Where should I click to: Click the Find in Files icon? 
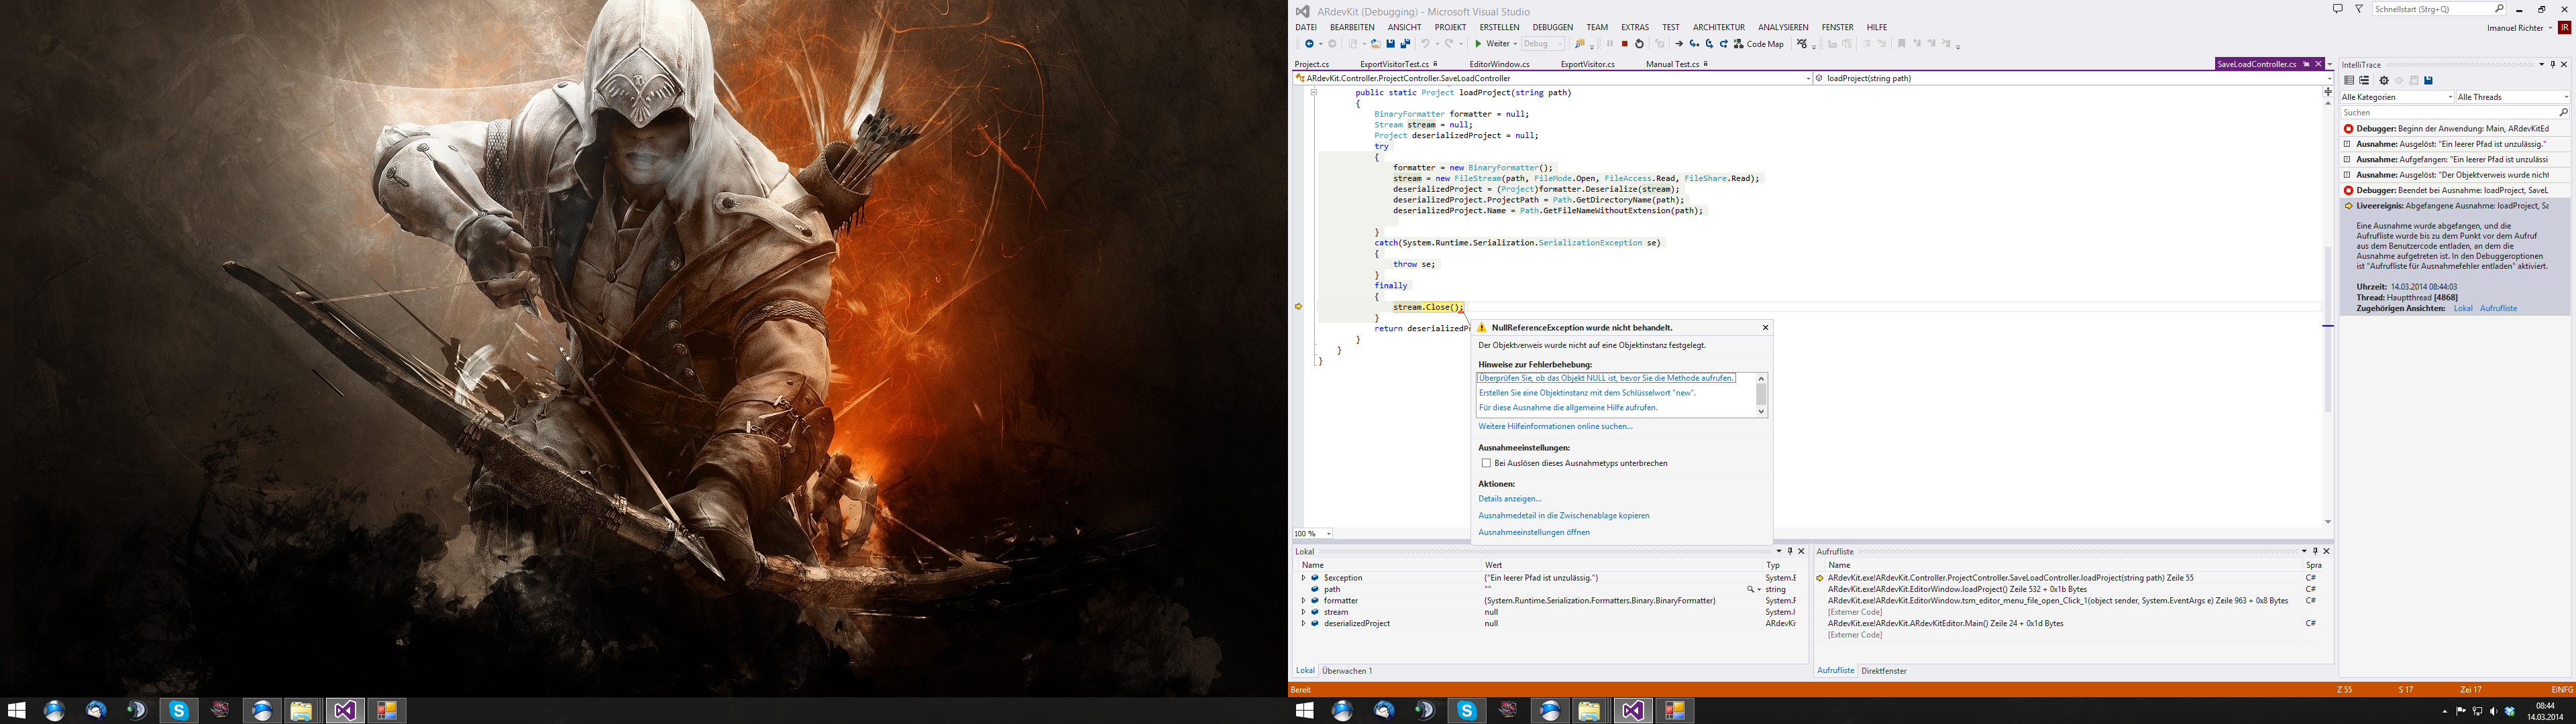[1580, 44]
